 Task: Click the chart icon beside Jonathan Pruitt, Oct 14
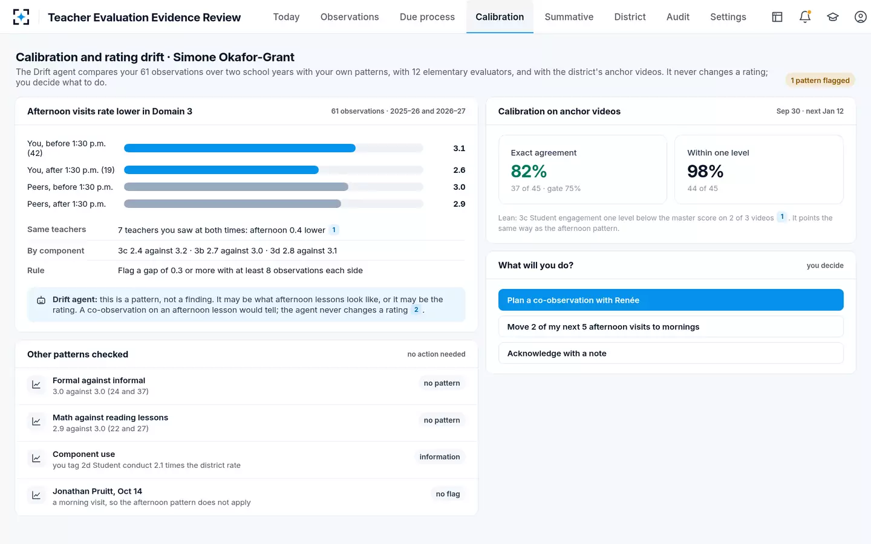(36, 495)
